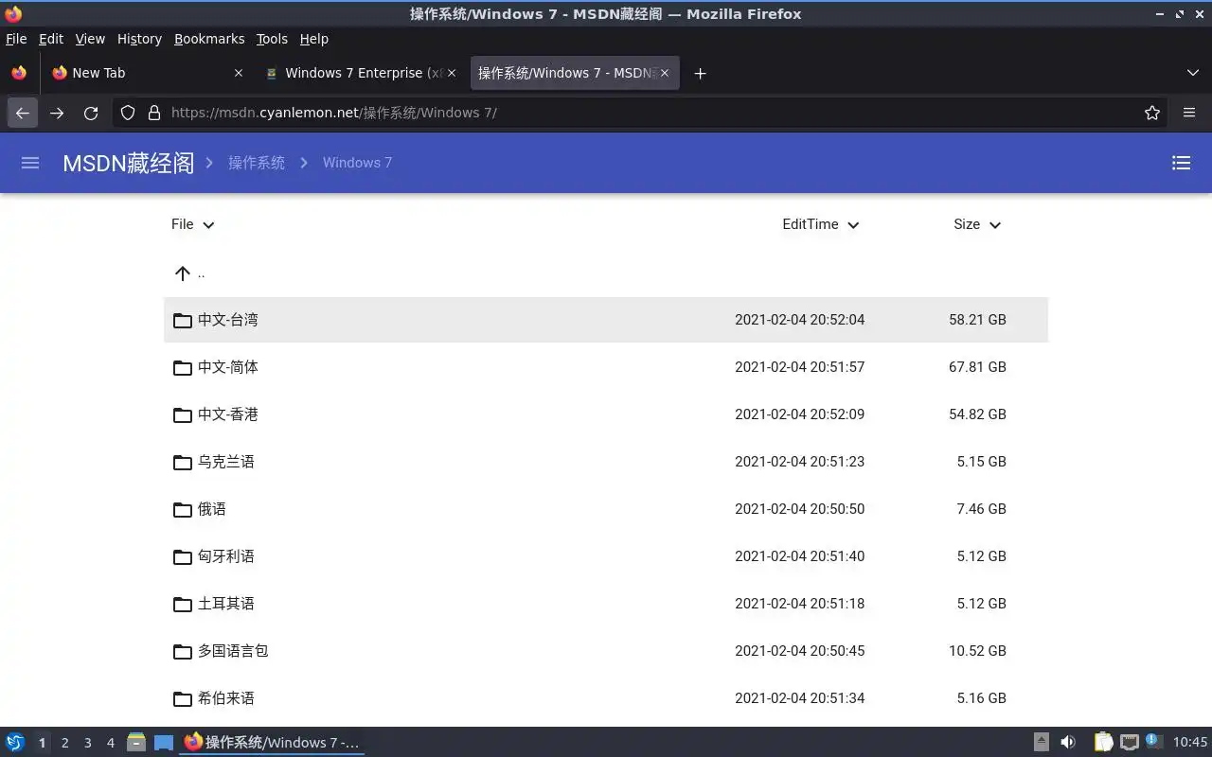1212x757 pixels.
Task: Click the padlock site security icon
Action: tap(154, 113)
